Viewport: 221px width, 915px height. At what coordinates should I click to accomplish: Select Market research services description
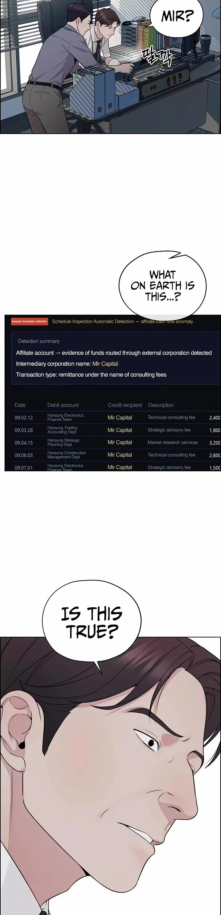pos(173,442)
